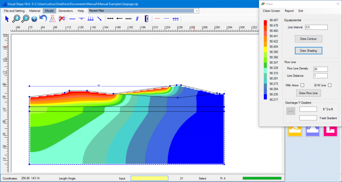Open the File and Setting menu

pos(15,10)
